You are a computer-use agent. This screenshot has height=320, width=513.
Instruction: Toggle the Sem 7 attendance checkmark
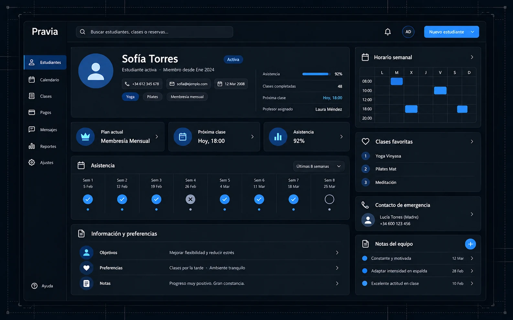point(293,199)
